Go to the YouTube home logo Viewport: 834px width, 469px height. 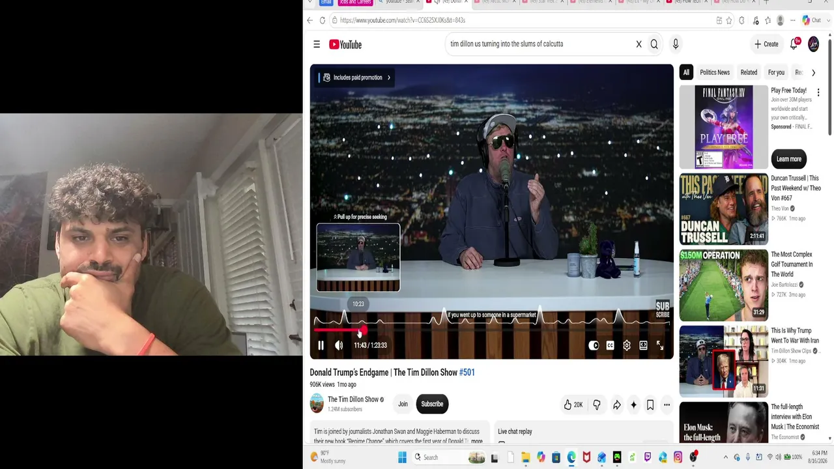click(345, 44)
